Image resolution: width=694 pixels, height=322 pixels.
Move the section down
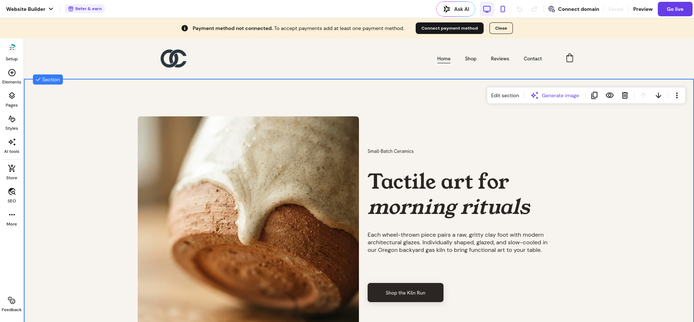click(x=659, y=95)
